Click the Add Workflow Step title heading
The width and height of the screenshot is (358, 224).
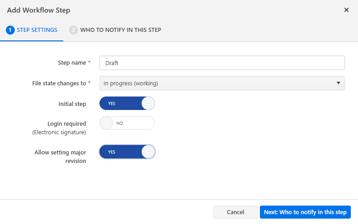click(x=39, y=10)
